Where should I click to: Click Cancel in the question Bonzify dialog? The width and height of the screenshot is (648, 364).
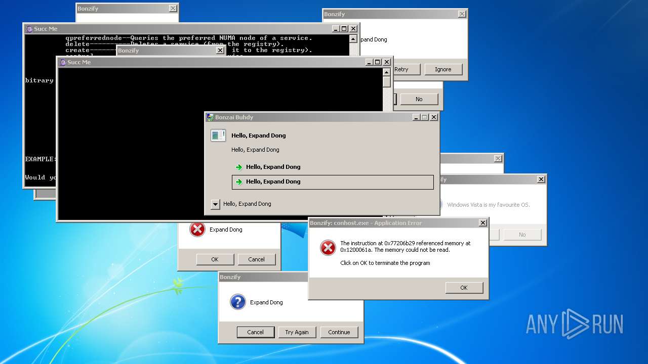point(256,332)
